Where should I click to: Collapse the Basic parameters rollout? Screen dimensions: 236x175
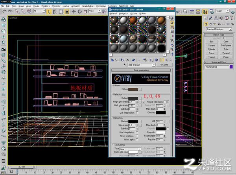tap(141, 70)
